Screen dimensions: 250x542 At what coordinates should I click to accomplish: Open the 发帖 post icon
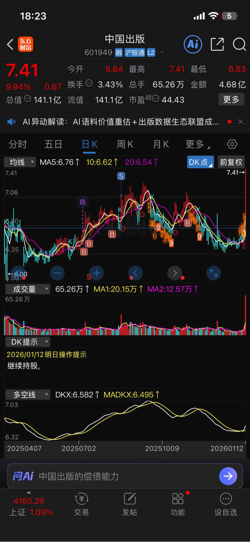(130, 505)
